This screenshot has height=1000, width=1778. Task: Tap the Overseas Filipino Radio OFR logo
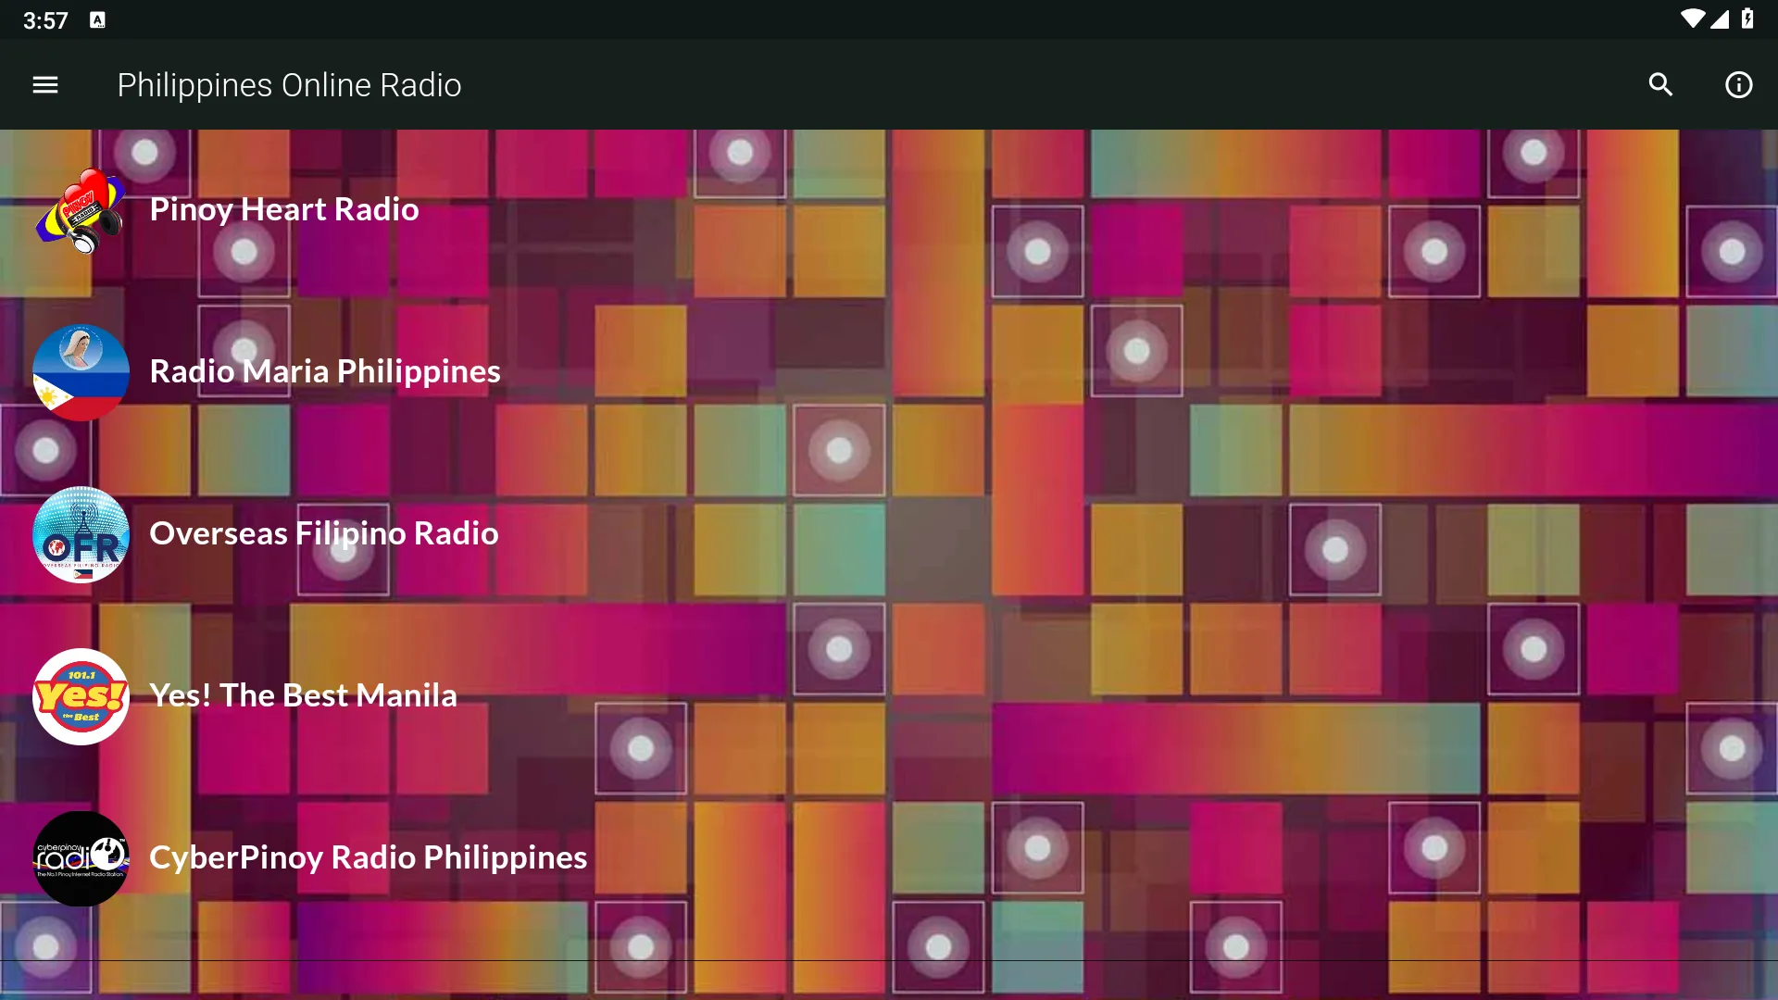(x=81, y=534)
